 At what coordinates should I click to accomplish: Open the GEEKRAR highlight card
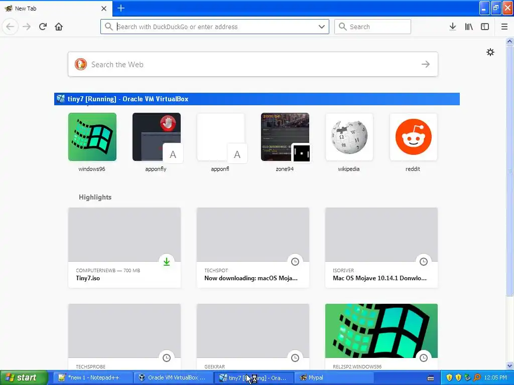click(x=253, y=337)
